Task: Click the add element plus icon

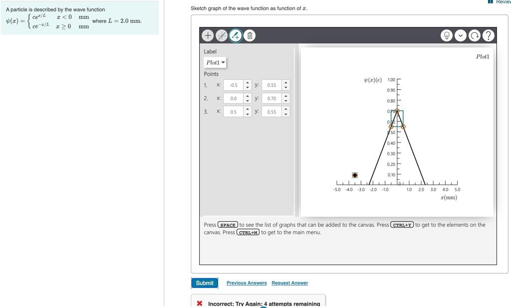Action: tap(208, 35)
